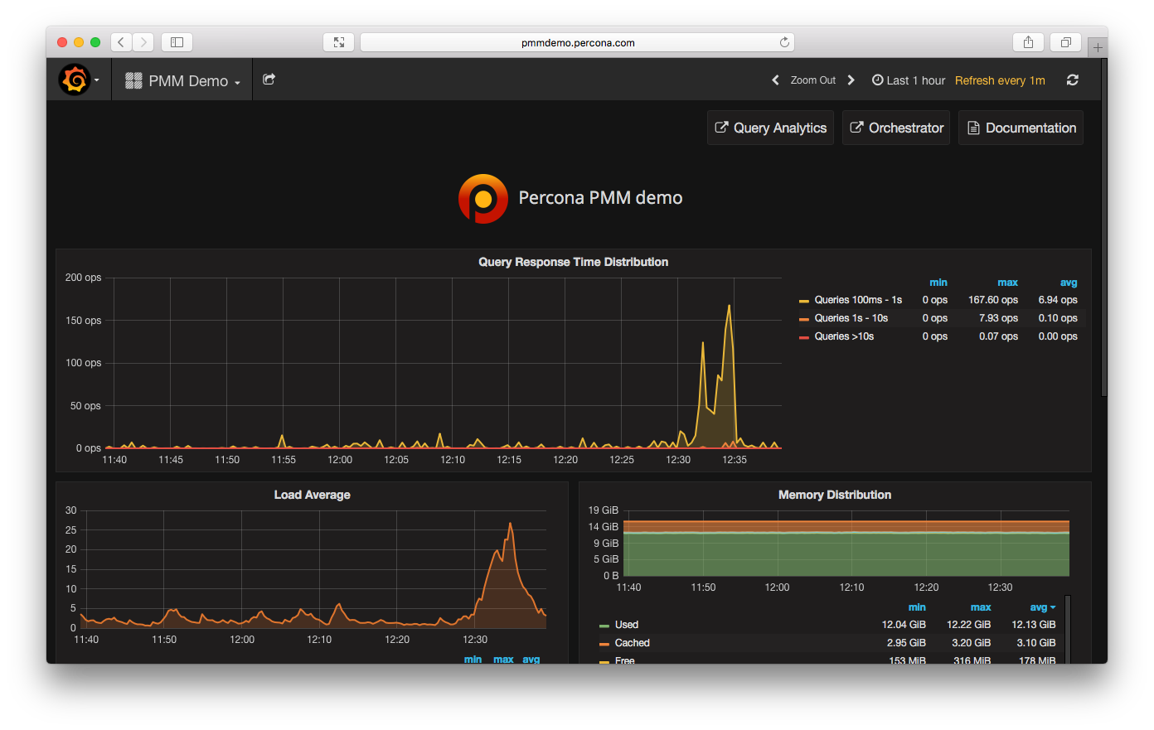Reload page using address bar icon

coord(784,42)
